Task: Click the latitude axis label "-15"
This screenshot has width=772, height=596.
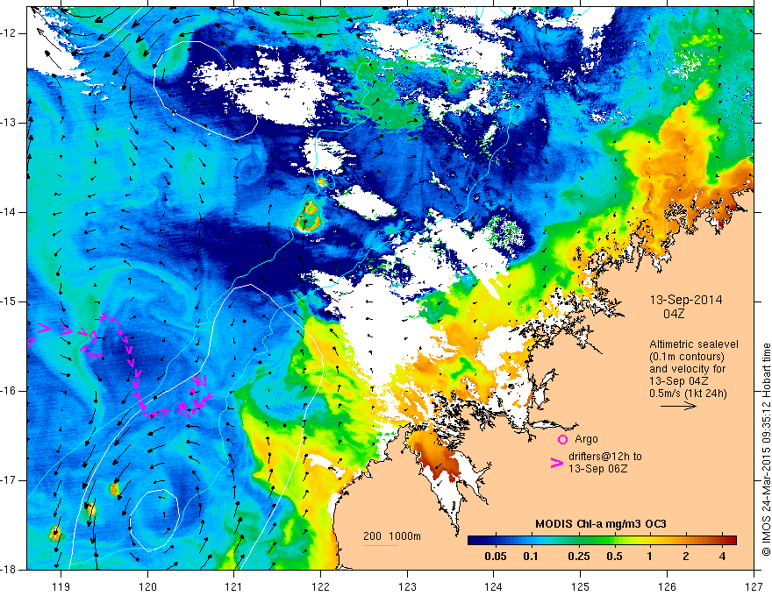Action: pos(10,302)
